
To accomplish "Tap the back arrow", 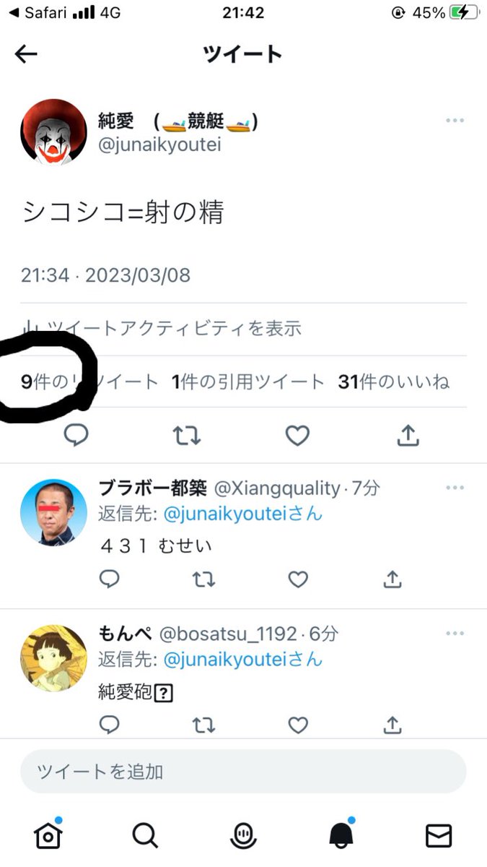I will click(x=26, y=54).
